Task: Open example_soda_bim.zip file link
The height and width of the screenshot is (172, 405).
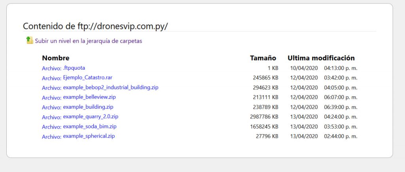Action: 89,126
